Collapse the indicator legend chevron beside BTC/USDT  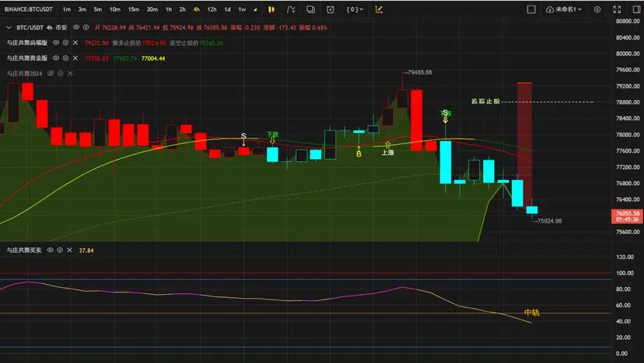click(9, 27)
